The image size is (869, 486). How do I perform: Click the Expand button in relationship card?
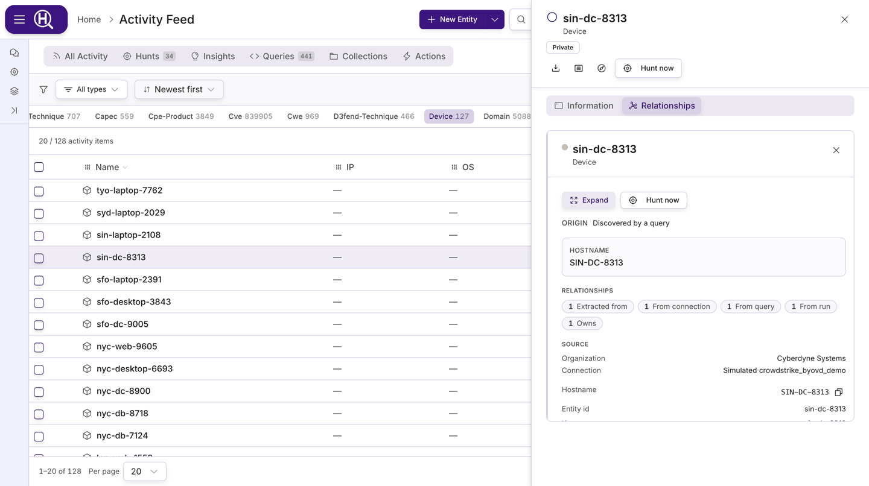[x=589, y=200]
